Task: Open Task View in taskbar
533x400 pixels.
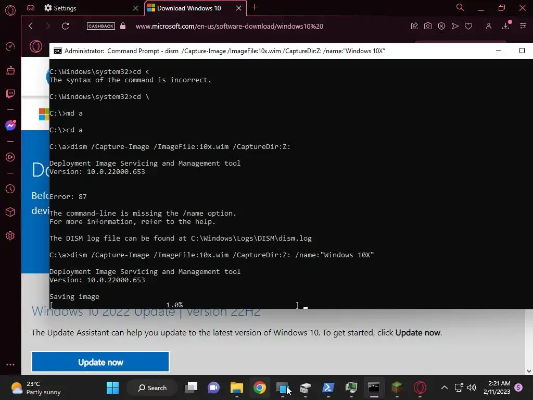Action: point(191,387)
